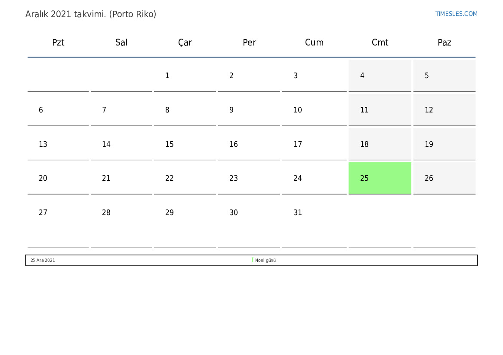This screenshot has width=503, height=355.
Task: Select the Cmt weekday header
Action: (x=380, y=42)
